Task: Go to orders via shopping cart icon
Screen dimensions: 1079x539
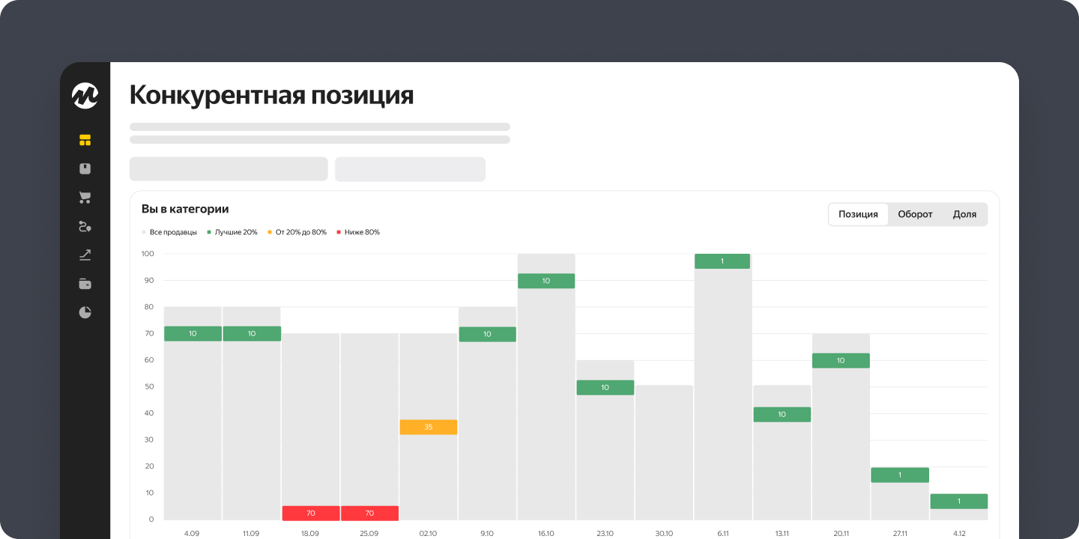Action: click(x=85, y=198)
